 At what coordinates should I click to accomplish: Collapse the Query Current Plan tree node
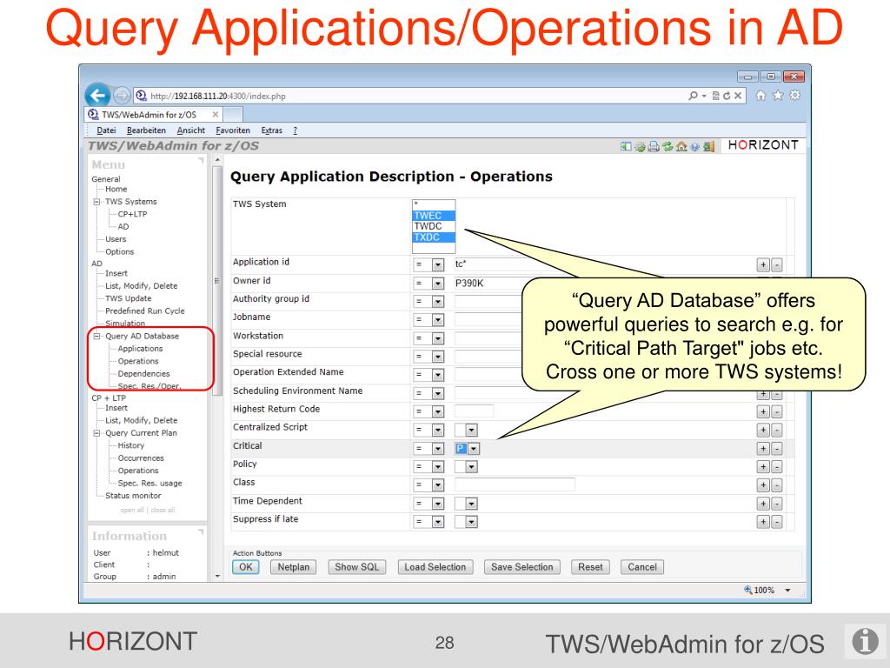[x=96, y=433]
